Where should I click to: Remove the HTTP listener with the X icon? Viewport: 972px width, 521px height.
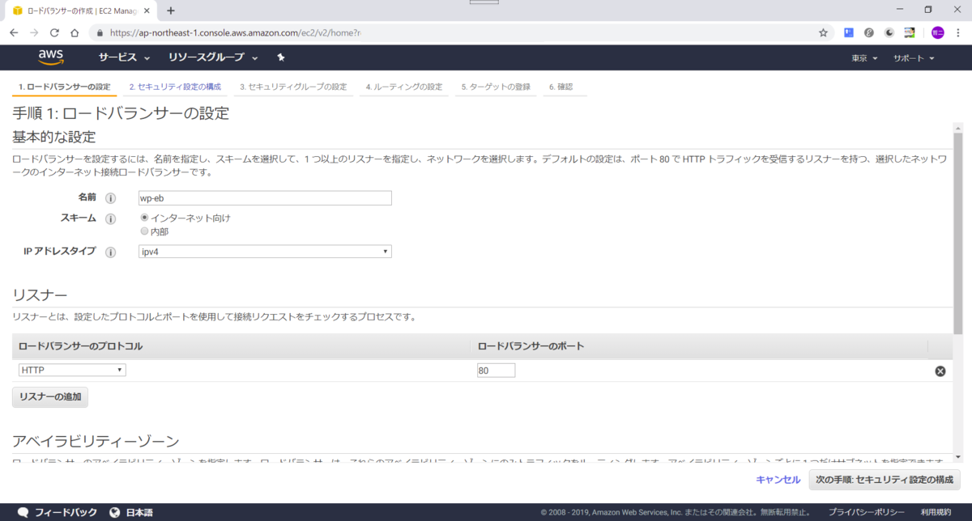tap(940, 371)
